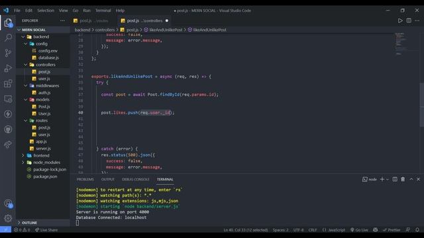The image size is (424, 238).
Task: Click Spaces: 2 indentation setting
Action: [x=280, y=229]
